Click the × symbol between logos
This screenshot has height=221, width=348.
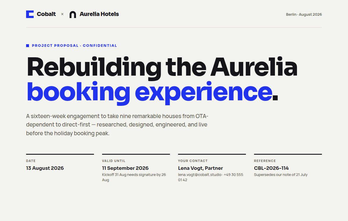pos(62,14)
